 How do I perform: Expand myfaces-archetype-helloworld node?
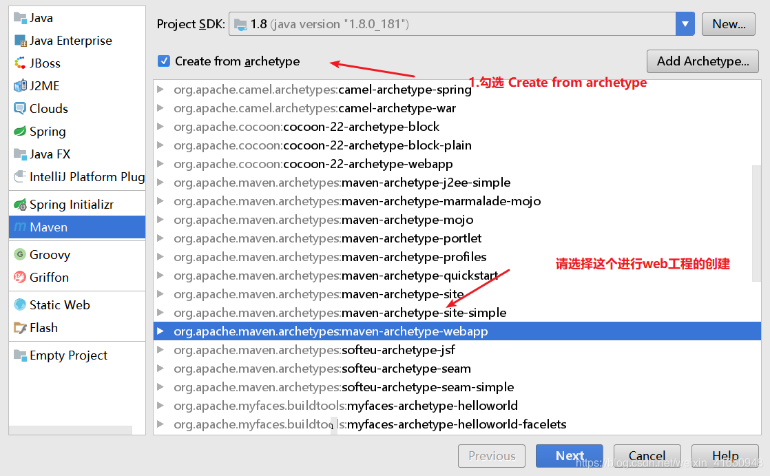160,405
